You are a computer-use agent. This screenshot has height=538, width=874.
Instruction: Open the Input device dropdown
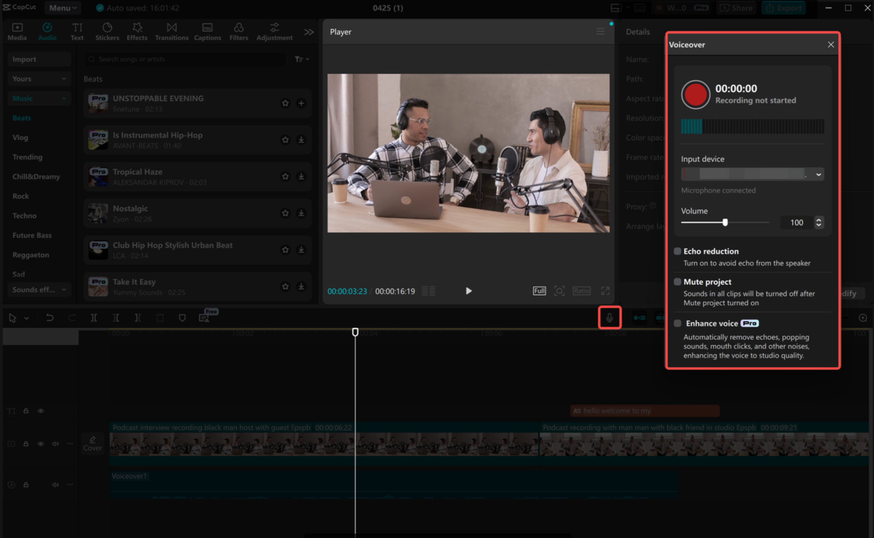tap(752, 174)
